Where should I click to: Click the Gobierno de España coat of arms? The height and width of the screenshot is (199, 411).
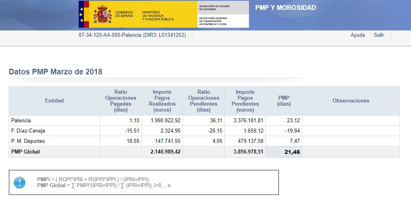pos(102,14)
